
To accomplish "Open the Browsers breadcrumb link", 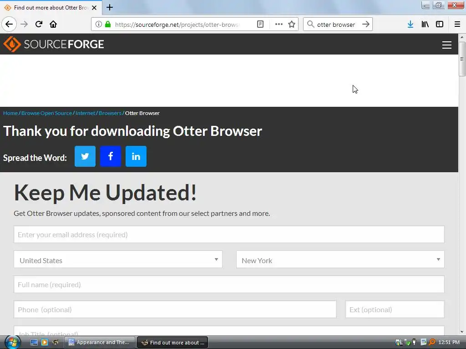I will (110, 113).
